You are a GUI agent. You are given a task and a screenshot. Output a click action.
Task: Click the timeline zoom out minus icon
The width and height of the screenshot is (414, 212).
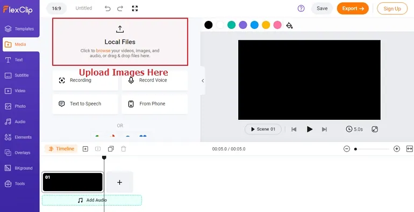pos(347,149)
